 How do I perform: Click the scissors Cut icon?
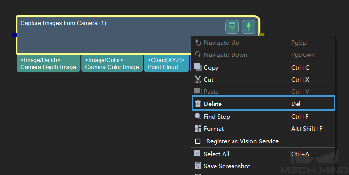click(x=198, y=79)
